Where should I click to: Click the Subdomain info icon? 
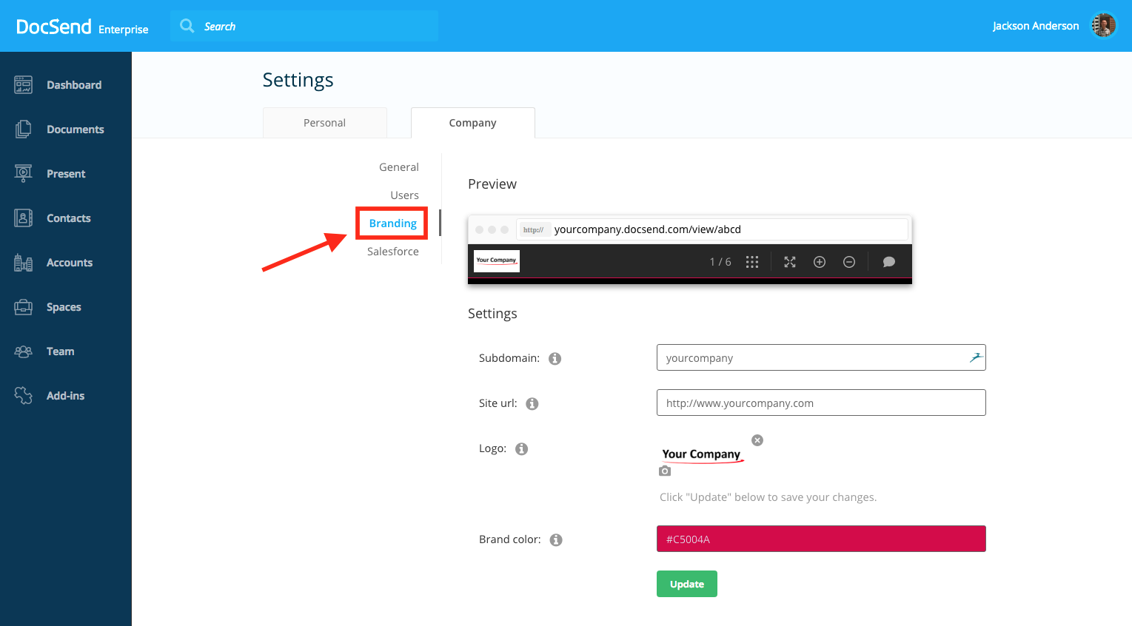555,359
